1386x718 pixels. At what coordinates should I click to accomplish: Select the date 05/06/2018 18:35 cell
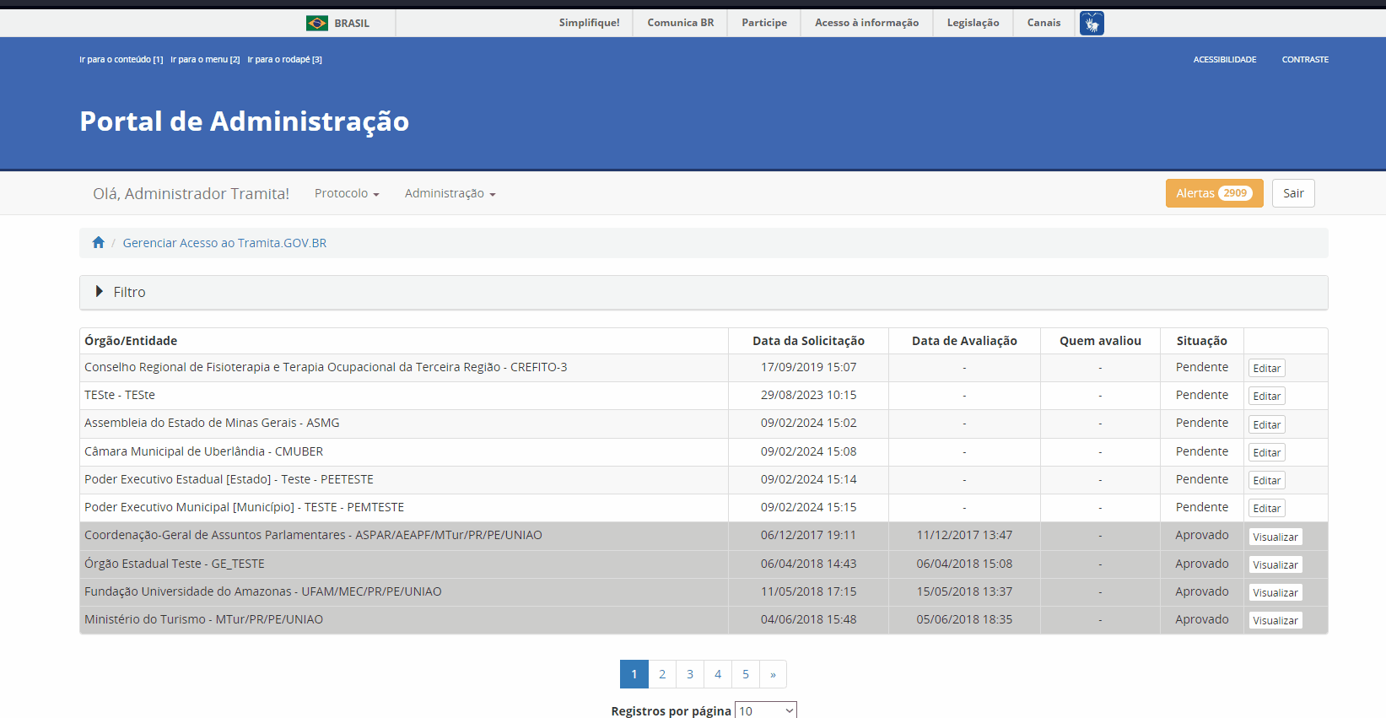click(964, 619)
